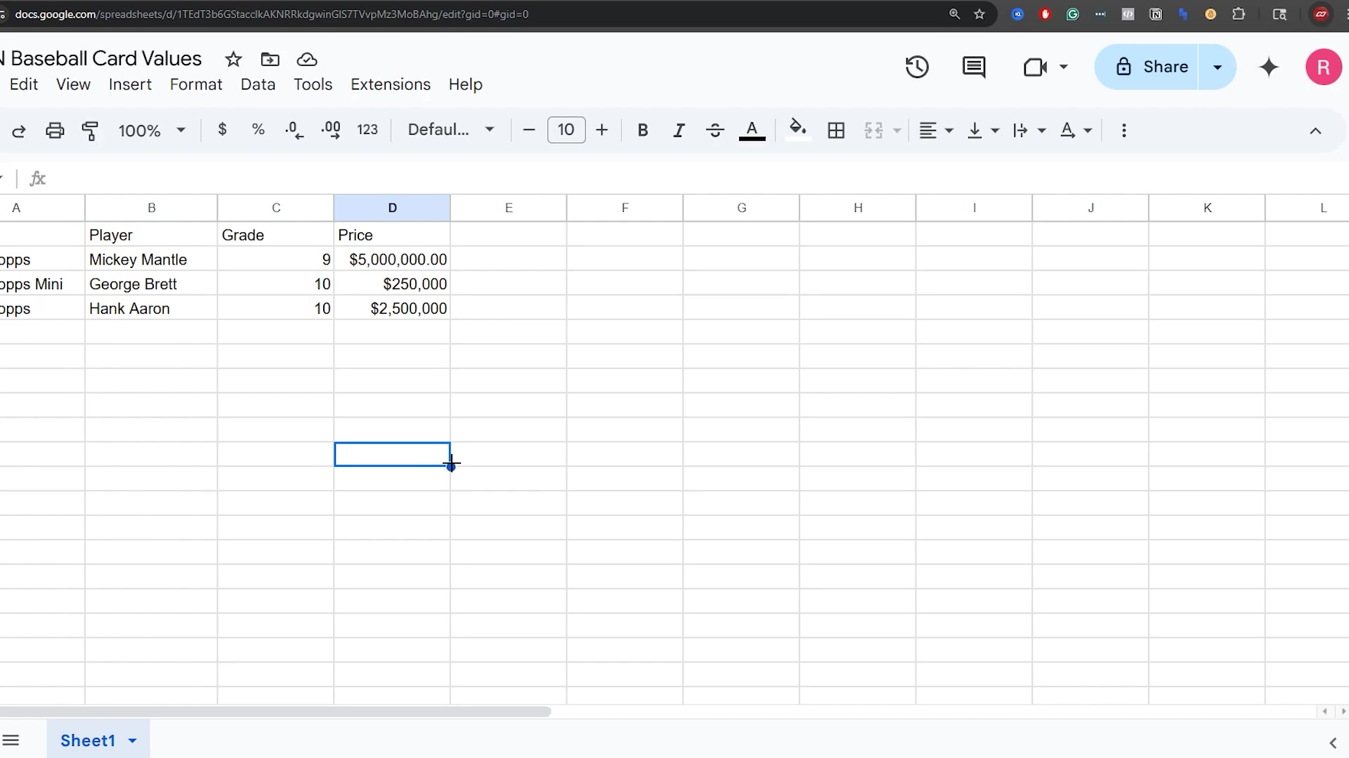
Task: Toggle strikethrough formatting
Action: click(715, 131)
